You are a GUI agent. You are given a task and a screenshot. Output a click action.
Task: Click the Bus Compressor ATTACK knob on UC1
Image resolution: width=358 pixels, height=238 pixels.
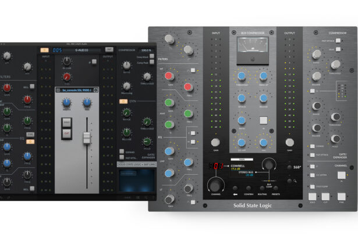(242, 98)
